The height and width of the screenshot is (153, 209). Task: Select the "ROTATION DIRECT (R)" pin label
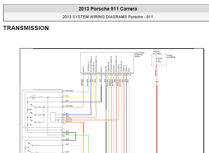pyautogui.click(x=116, y=64)
